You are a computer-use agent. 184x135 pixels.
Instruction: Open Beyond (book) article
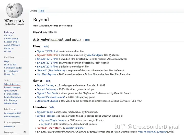(x=45, y=112)
